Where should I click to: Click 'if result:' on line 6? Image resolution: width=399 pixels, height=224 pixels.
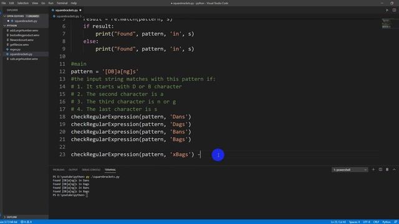[x=99, y=26]
